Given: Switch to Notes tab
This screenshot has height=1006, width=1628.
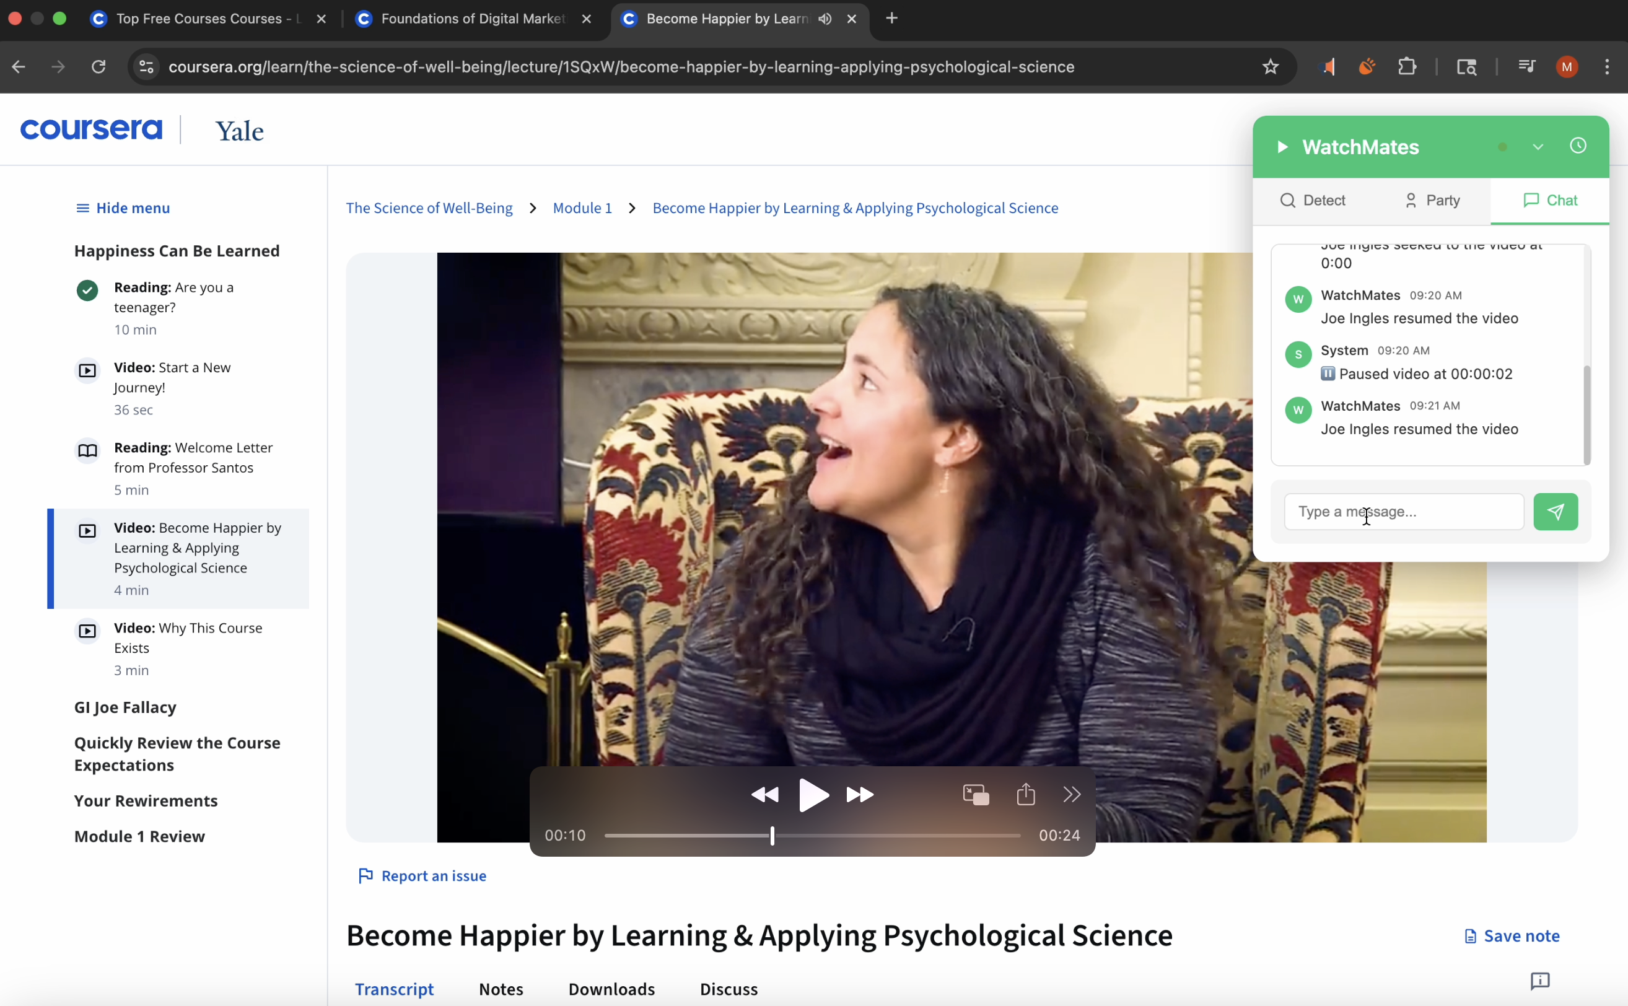Looking at the screenshot, I should tap(501, 989).
